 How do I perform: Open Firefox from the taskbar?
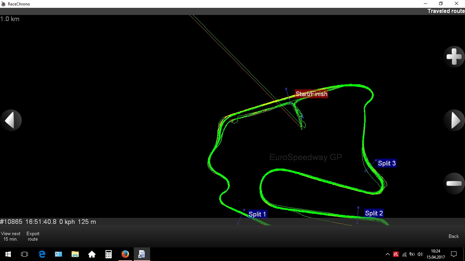tap(125, 254)
